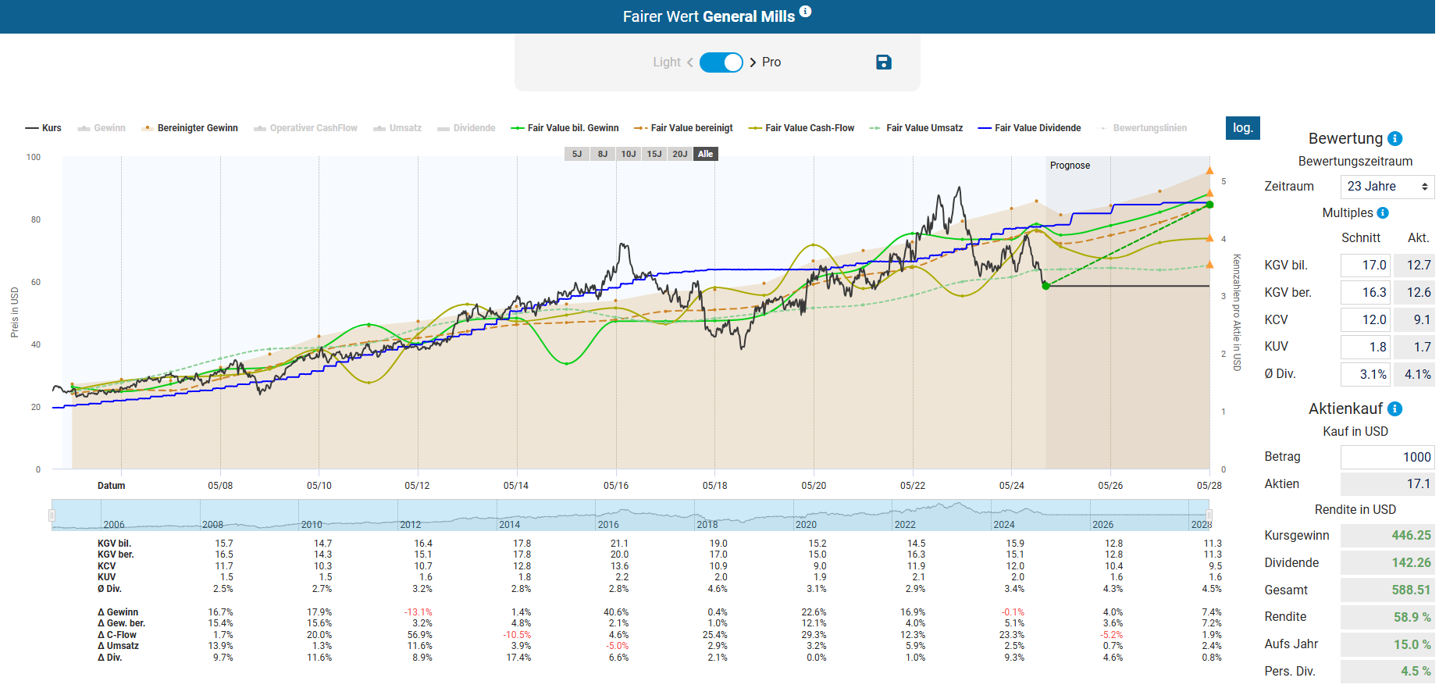Image resolution: width=1439 pixels, height=699 pixels.
Task: Switch to the Alle time range
Action: (x=705, y=154)
